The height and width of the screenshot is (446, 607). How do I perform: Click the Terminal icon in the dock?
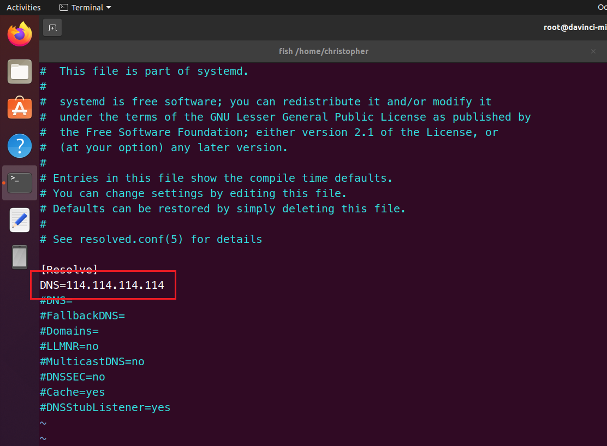[20, 183]
